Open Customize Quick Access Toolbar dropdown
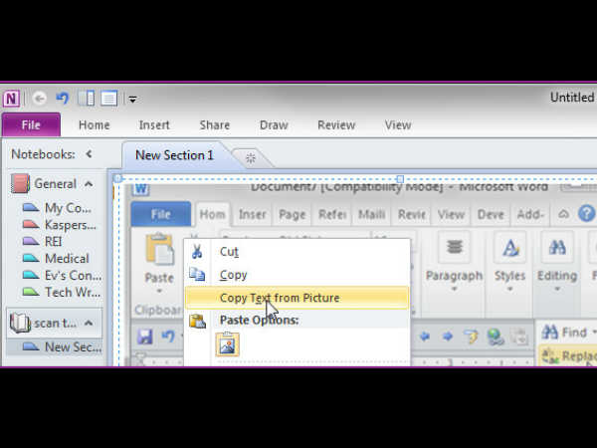This screenshot has width=597, height=448. pyautogui.click(x=132, y=100)
